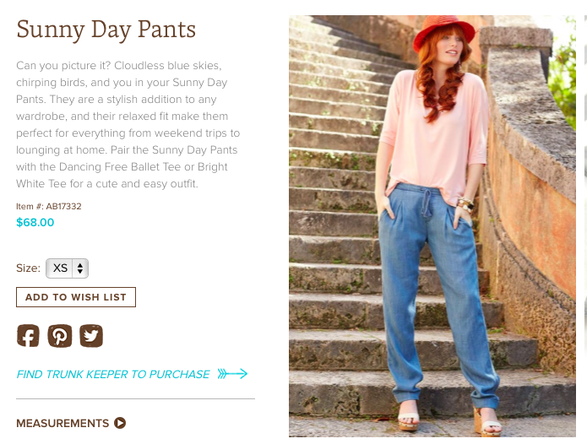Click the up-down arrows on the Size selector
Screen dimensions: 587x444
click(80, 268)
